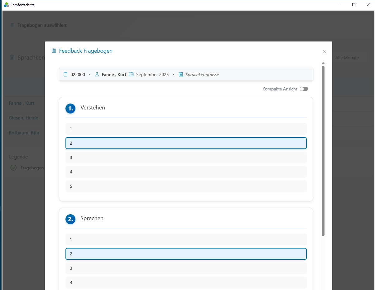Click the ID icon next to 022000
The width and height of the screenshot is (375, 290).
point(65,75)
